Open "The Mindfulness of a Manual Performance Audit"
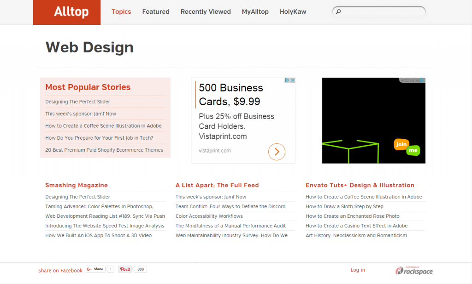The width and height of the screenshot is (472, 284). pos(231,226)
